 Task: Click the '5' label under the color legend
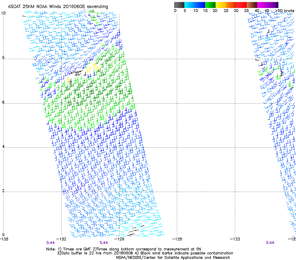tap(185, 11)
